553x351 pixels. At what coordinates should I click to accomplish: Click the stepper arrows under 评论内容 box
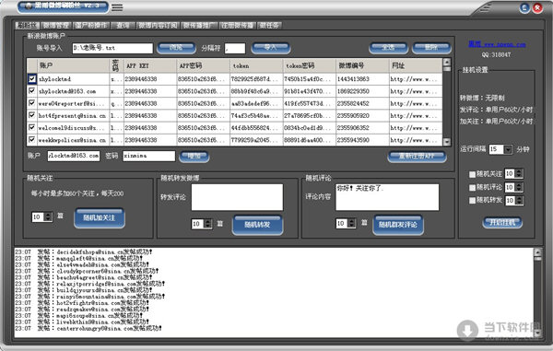[x=352, y=224]
